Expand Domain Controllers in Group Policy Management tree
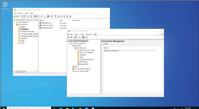Image resolution: width=199 pixels, height=109 pixels. [x=76, y=53]
